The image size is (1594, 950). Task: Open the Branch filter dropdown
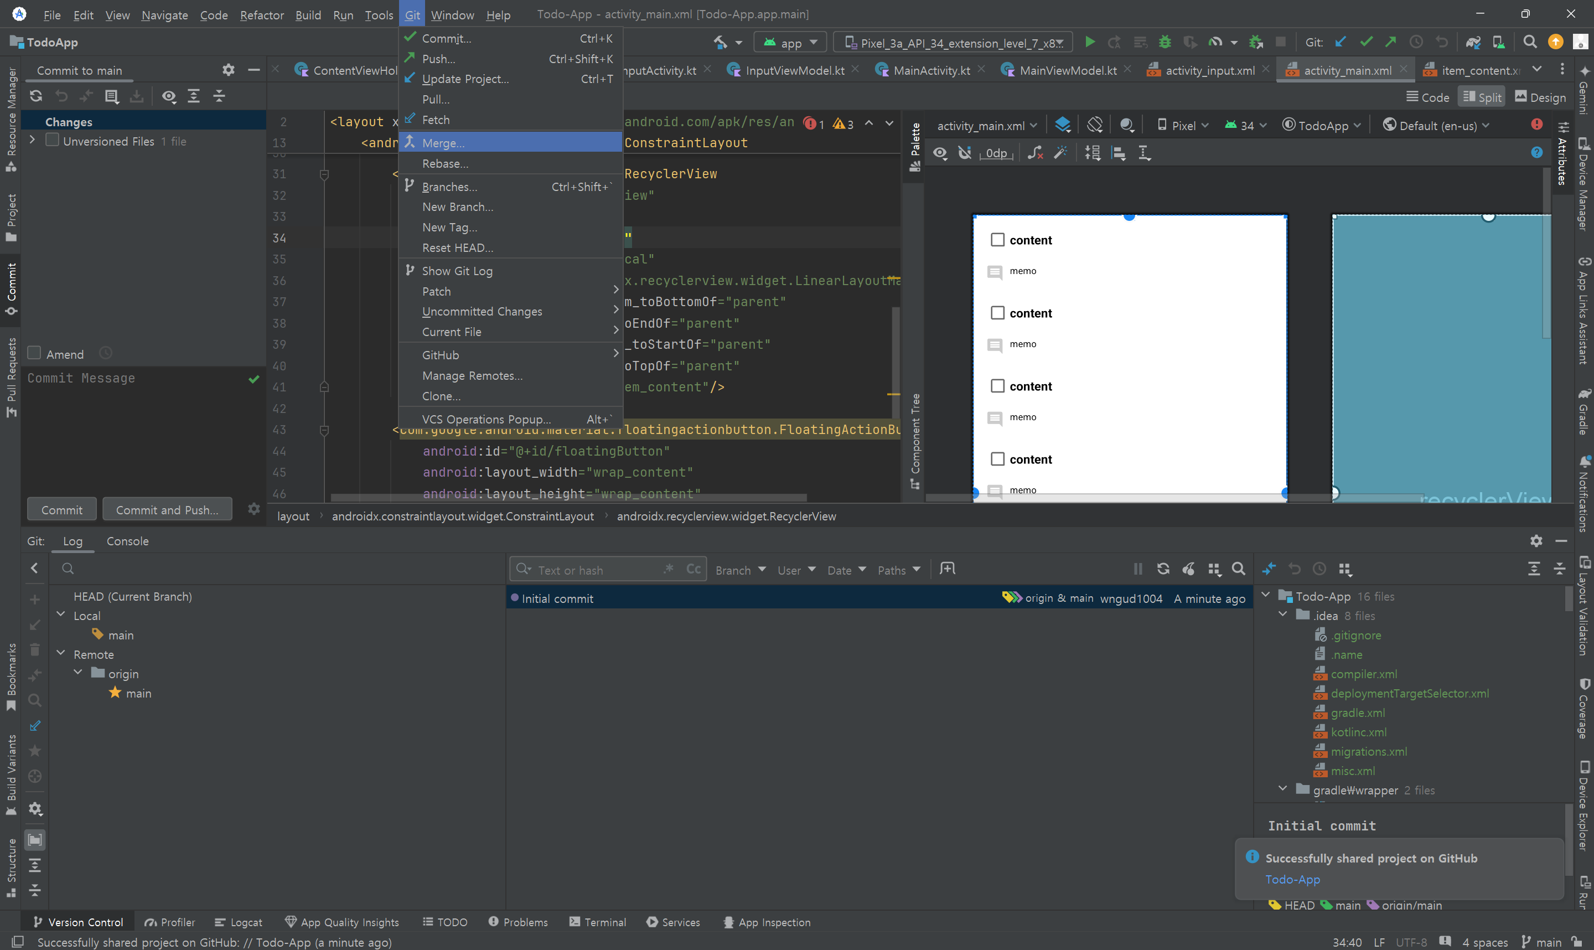point(741,570)
